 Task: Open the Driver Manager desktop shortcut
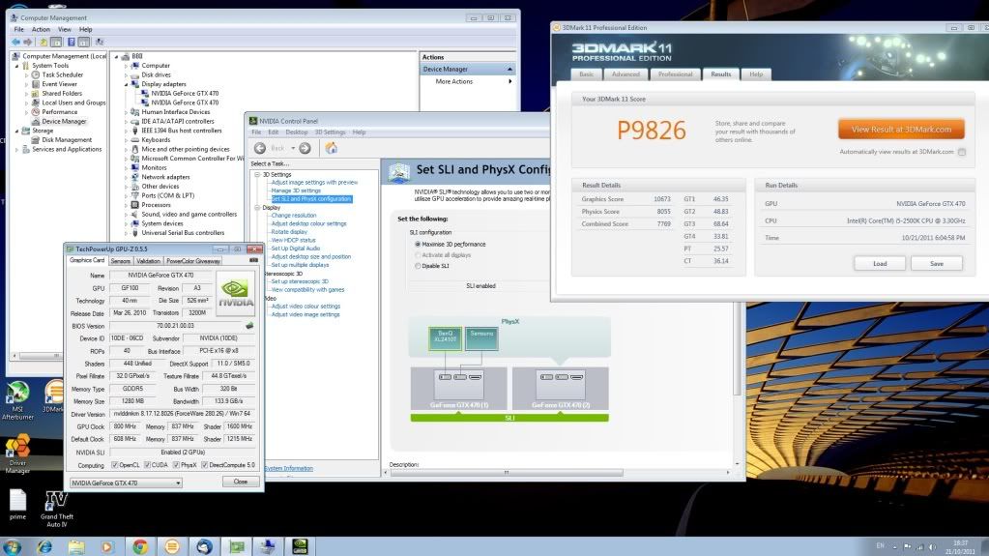pos(17,454)
